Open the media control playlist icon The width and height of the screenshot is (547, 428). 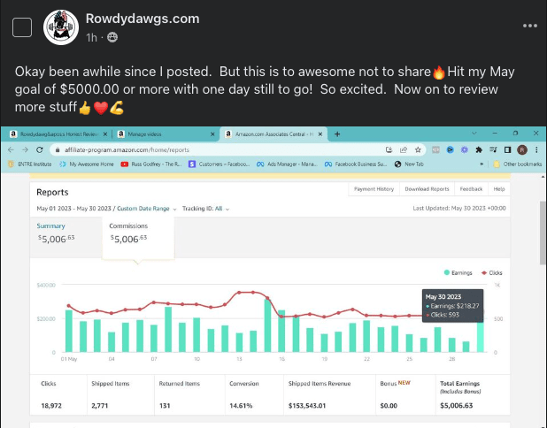[x=493, y=149]
